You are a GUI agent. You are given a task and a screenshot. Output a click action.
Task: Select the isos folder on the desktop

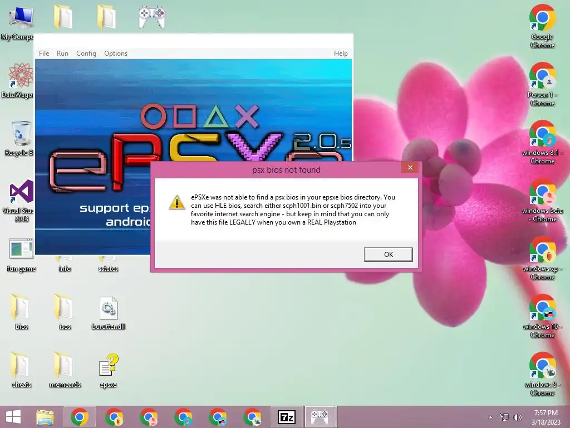[65, 312]
